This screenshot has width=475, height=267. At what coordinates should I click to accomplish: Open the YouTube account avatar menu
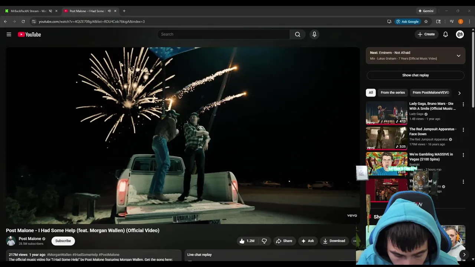pos(460,34)
